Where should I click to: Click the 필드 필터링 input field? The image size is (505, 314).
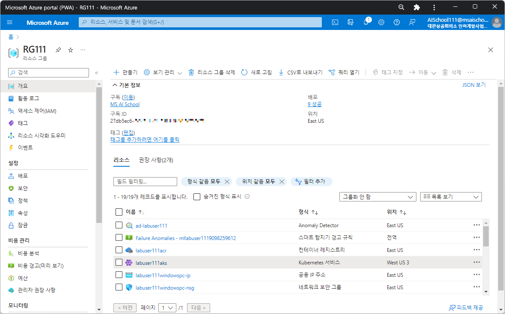click(145, 182)
